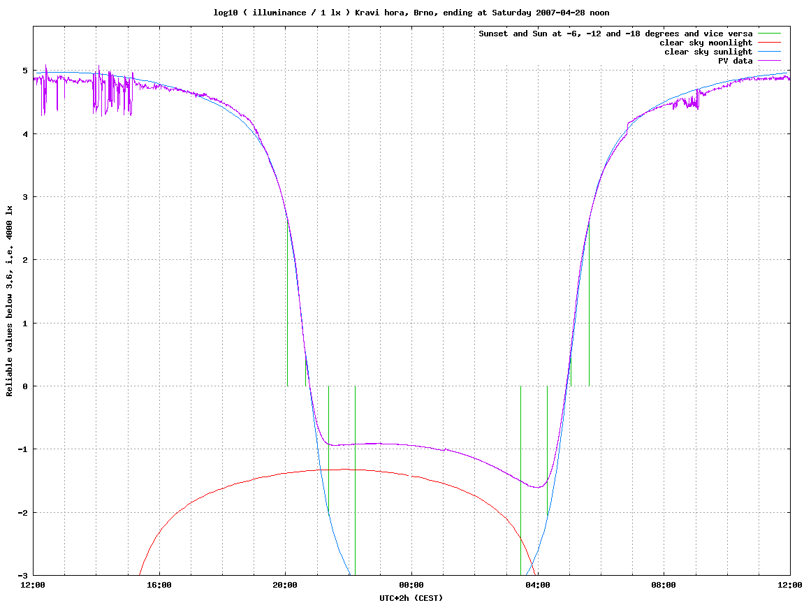804x603 pixels.
Task: Click the leftmost 12:00 x-axis tick label
Action: 33,585
